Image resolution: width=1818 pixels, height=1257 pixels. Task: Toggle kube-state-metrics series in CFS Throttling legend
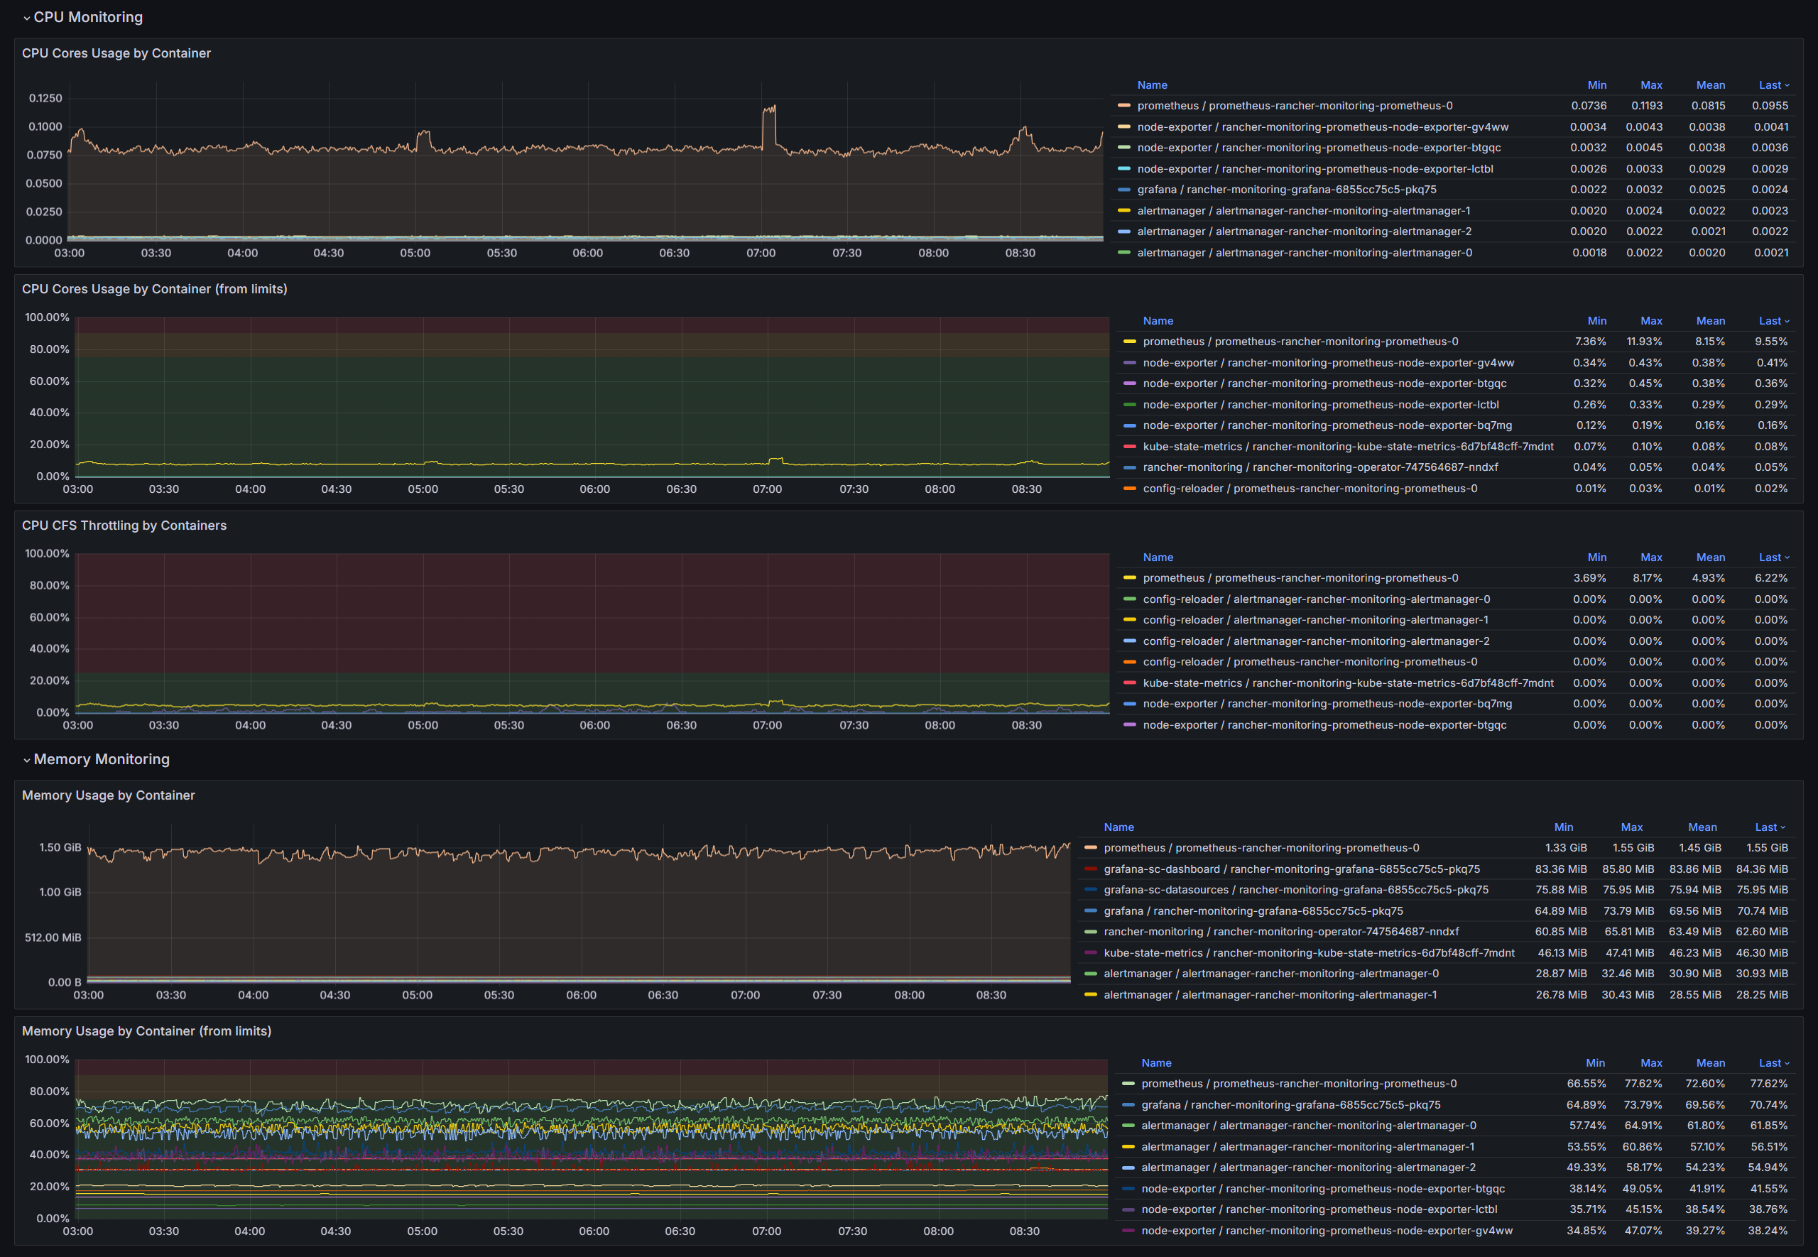(1348, 684)
